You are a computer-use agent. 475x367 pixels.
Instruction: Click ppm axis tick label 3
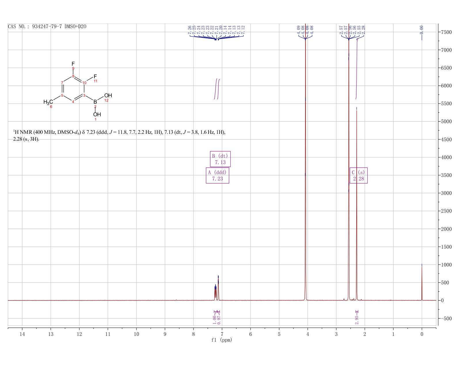(x=336, y=334)
